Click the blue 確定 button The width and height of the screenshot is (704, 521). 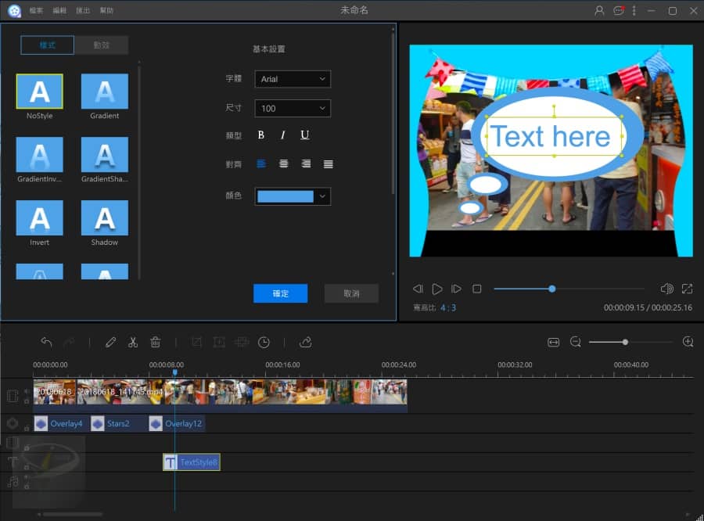pos(280,293)
